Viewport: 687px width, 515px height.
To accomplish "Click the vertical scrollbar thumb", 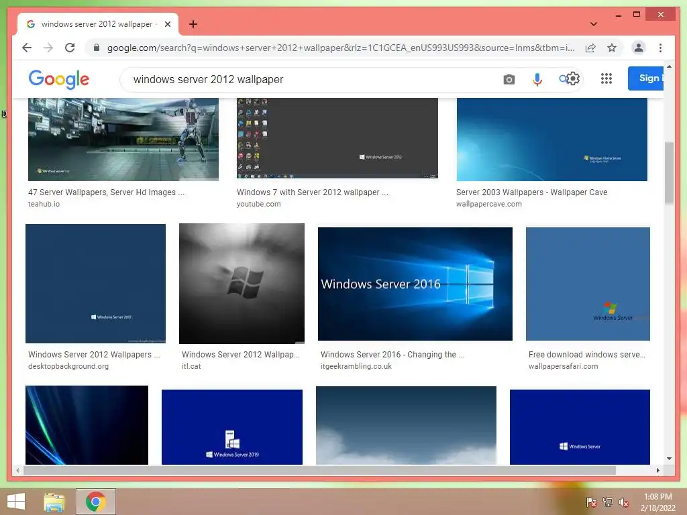I will point(669,172).
